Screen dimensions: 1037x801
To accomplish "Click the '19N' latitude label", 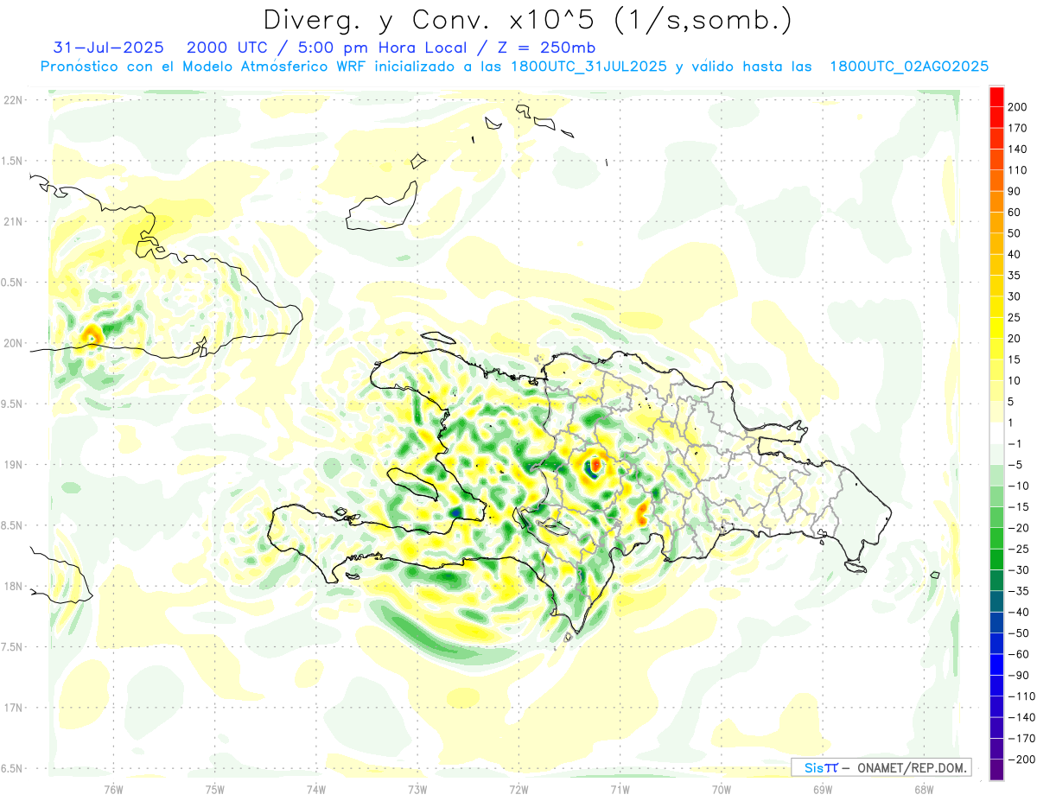I will click(13, 464).
